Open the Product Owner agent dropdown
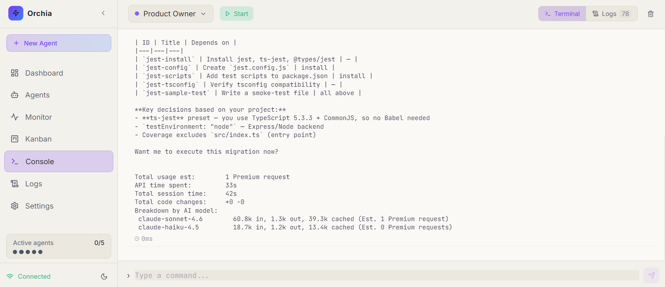This screenshot has width=665, height=287. click(171, 14)
